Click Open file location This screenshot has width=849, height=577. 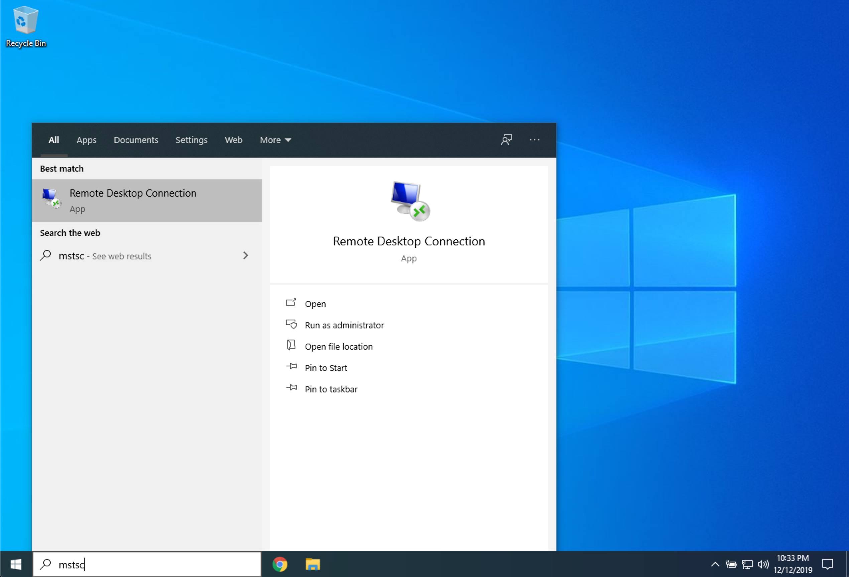click(x=338, y=346)
